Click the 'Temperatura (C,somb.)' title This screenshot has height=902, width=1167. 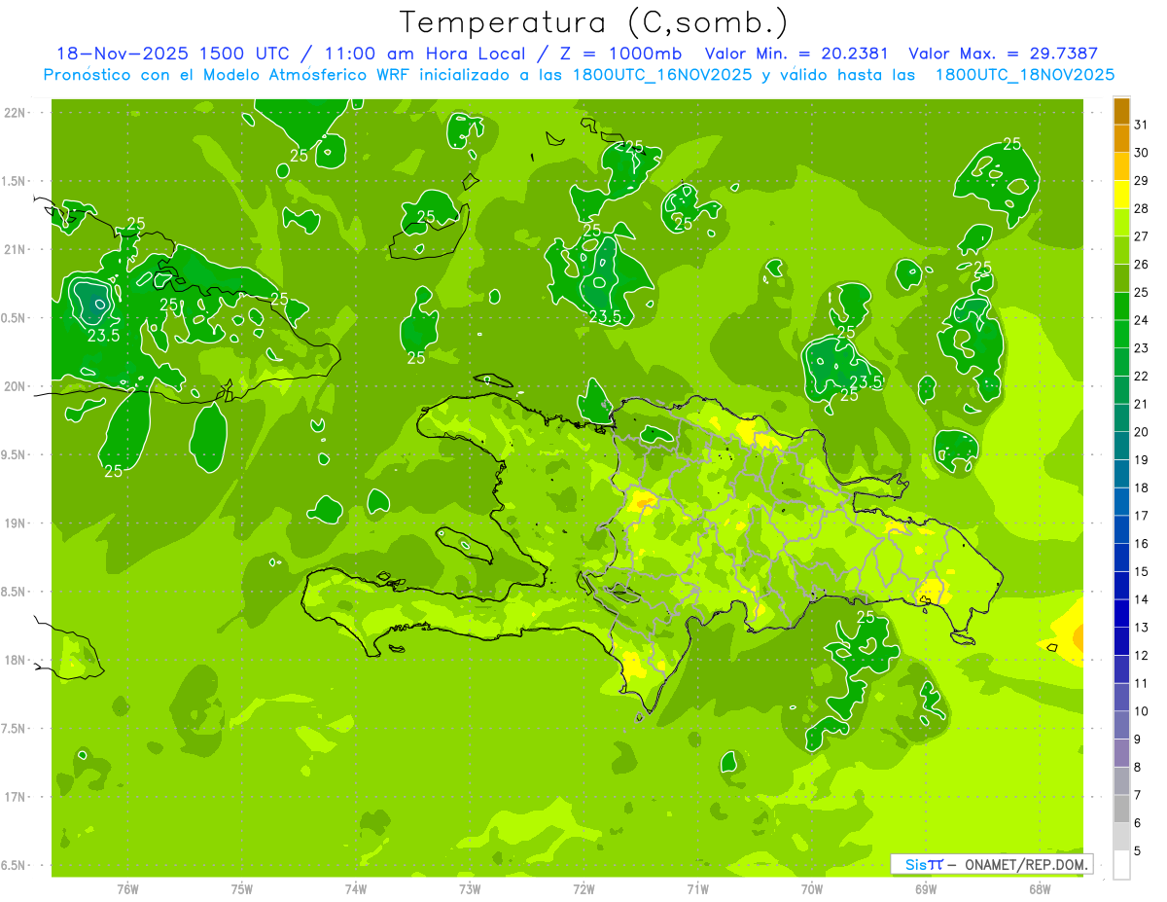594,22
